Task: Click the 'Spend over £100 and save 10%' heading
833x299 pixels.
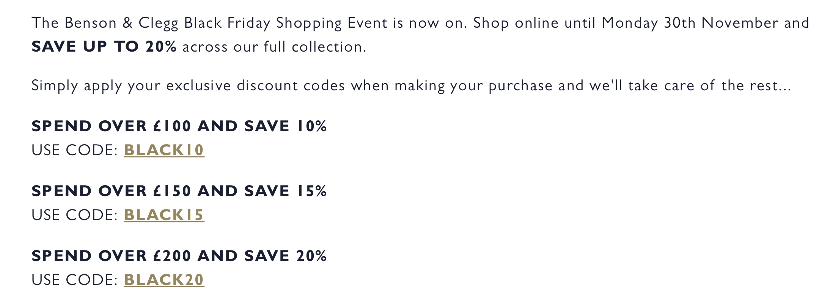Action: [179, 126]
